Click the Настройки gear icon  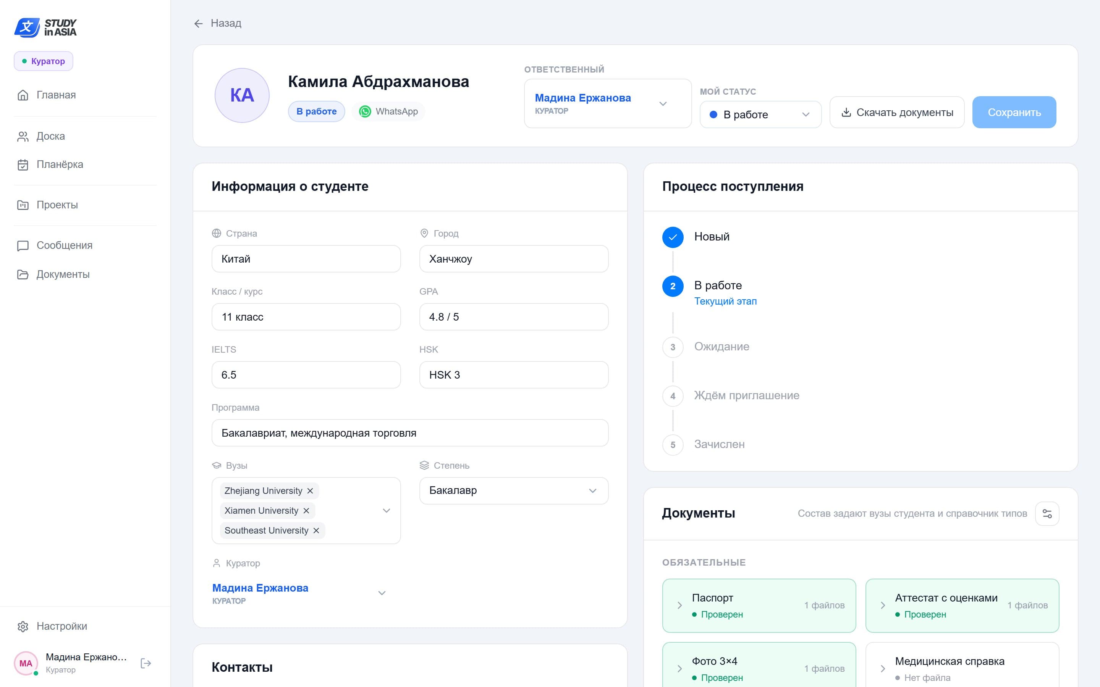tap(23, 627)
